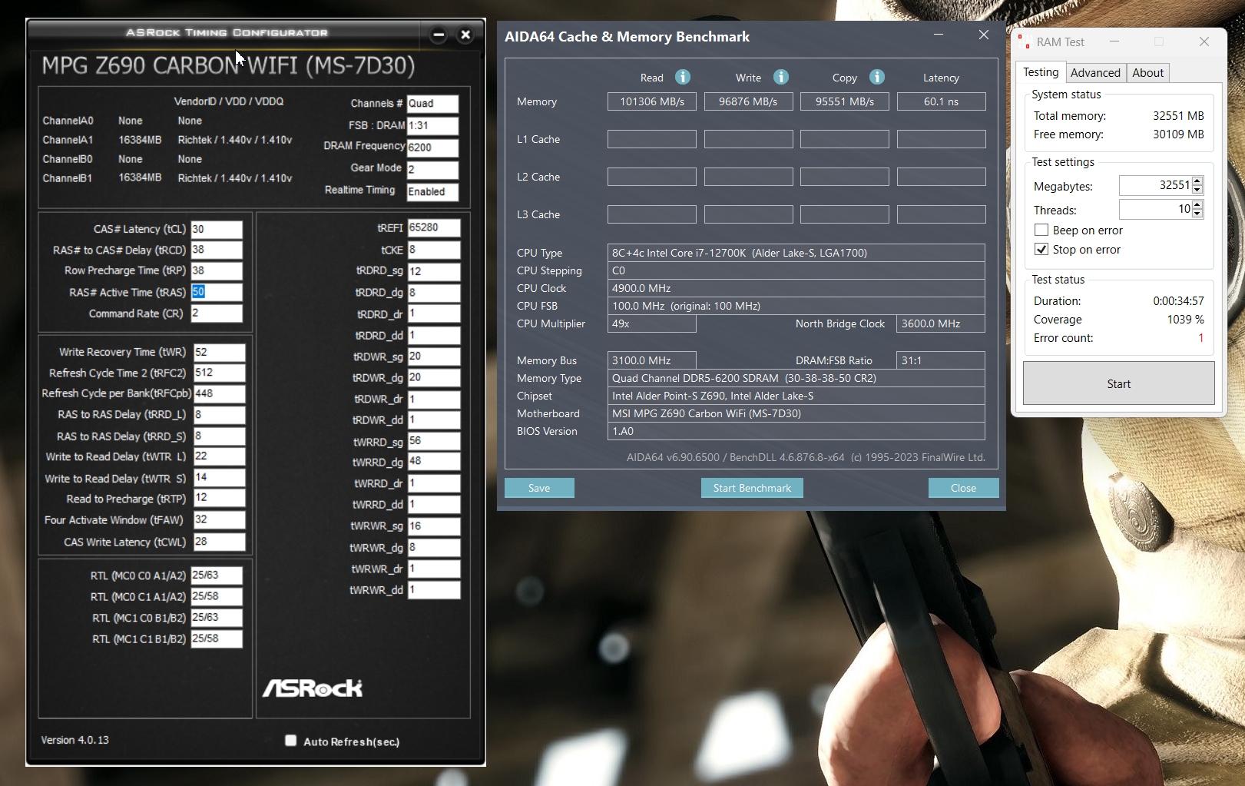1245x786 pixels.
Task: Minimize the ASRock Timing Configurator window
Action: tap(439, 34)
